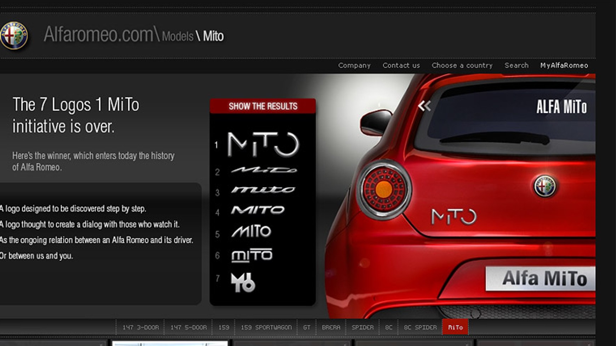
Task: Click the Models breadcrumb in the header
Action: pyautogui.click(x=178, y=36)
